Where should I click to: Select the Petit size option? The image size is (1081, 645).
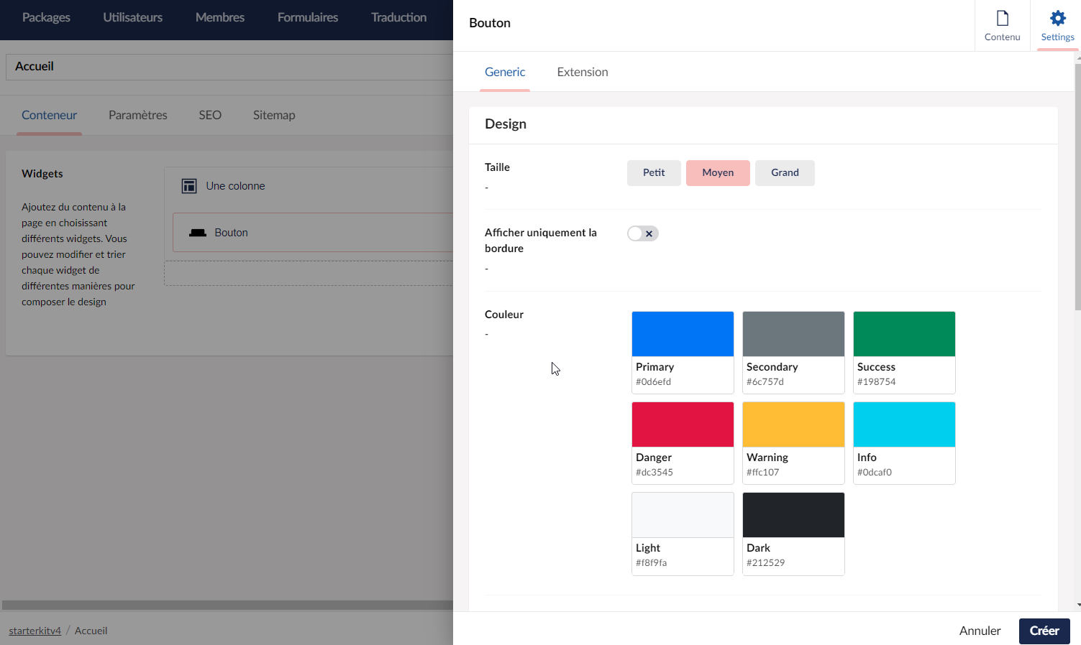point(654,173)
